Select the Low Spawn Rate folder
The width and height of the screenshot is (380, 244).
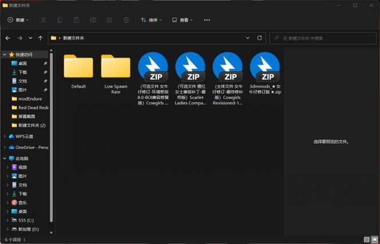[116, 73]
